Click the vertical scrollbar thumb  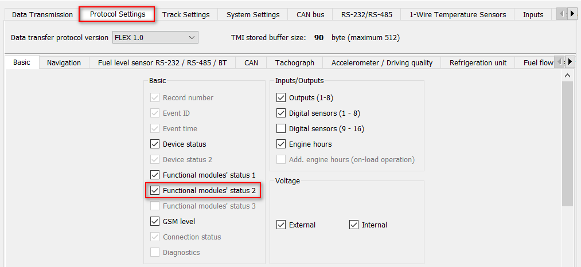pos(567,143)
